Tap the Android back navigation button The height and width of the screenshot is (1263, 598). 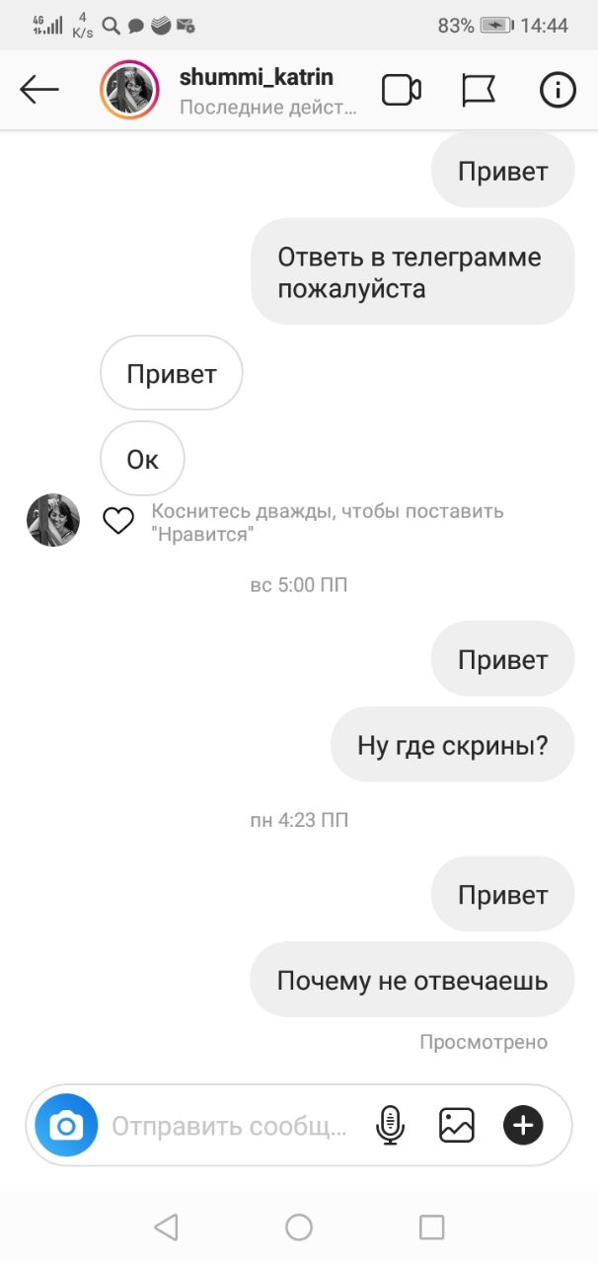click(x=166, y=1226)
